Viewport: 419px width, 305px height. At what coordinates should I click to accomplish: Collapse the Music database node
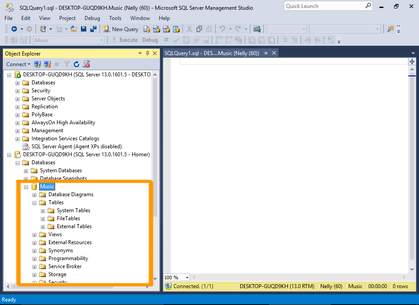(26, 187)
